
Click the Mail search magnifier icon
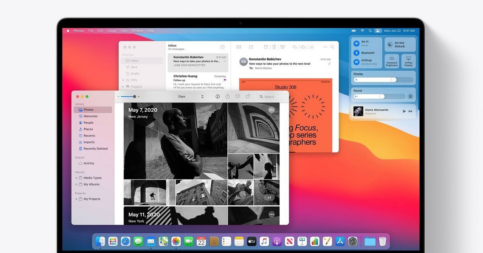click(x=332, y=47)
